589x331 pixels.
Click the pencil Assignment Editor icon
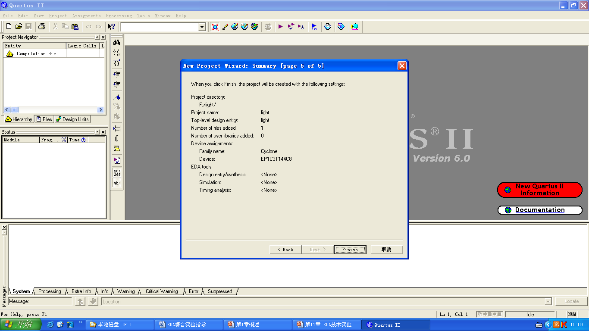pyautogui.click(x=225, y=27)
